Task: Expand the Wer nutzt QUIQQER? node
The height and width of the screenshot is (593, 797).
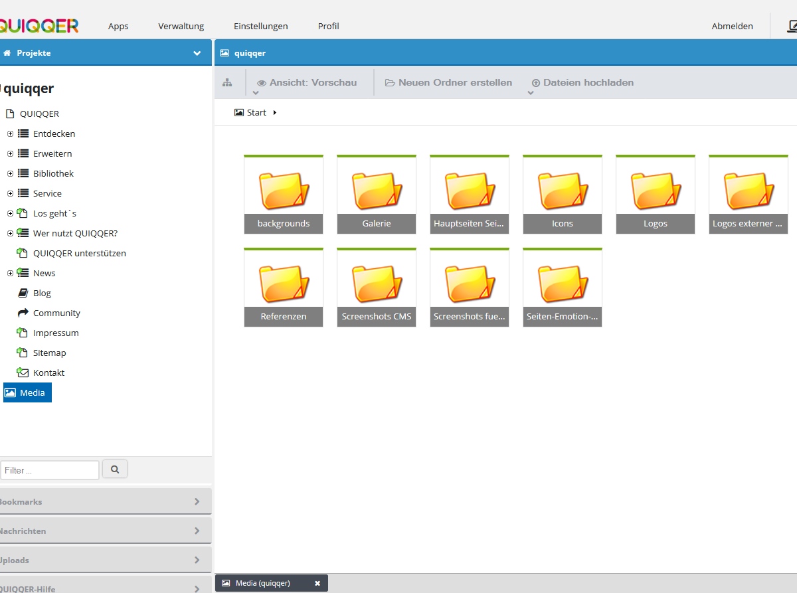Action: [10, 233]
